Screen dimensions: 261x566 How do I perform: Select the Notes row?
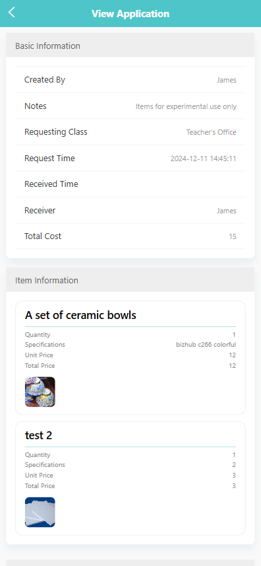tap(130, 106)
